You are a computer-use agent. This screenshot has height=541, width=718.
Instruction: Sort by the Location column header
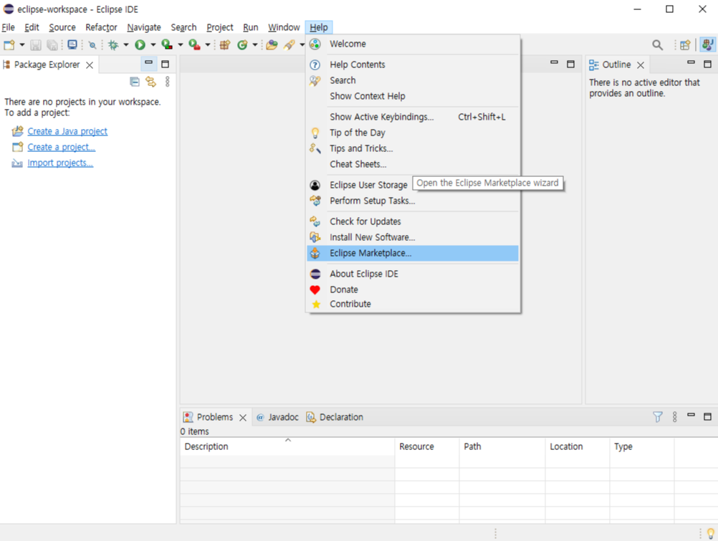click(578, 446)
